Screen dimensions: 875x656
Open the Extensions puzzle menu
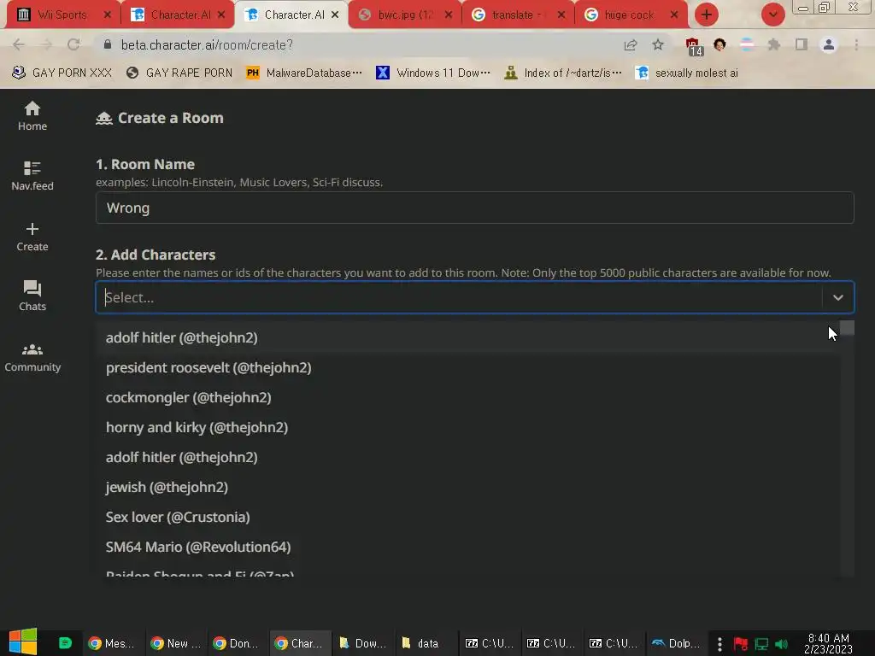click(774, 44)
